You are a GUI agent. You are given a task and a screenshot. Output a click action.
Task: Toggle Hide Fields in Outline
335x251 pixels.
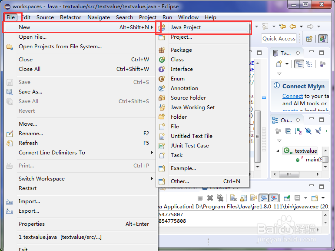[x=308, y=131]
